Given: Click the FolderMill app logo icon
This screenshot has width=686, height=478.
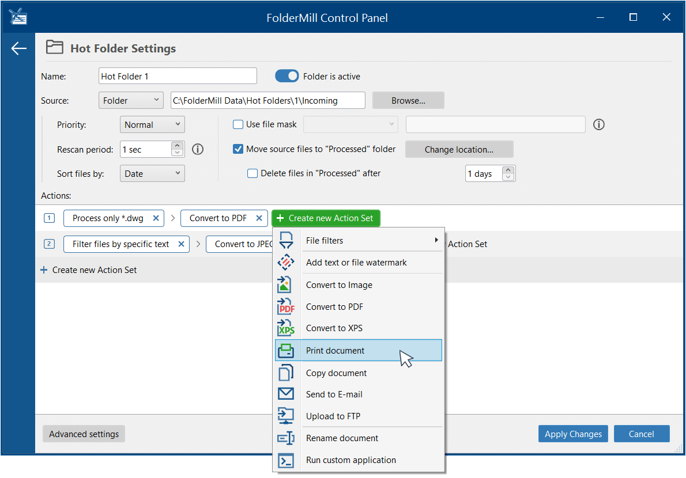Looking at the screenshot, I should pos(18,17).
